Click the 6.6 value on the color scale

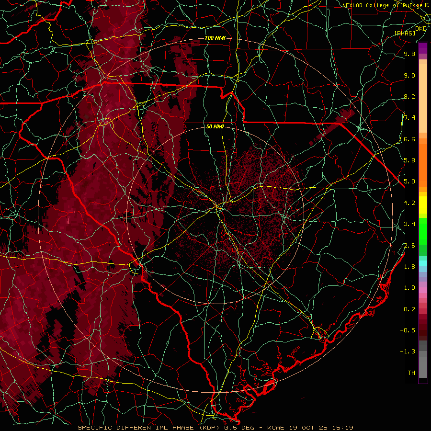[x=409, y=139]
